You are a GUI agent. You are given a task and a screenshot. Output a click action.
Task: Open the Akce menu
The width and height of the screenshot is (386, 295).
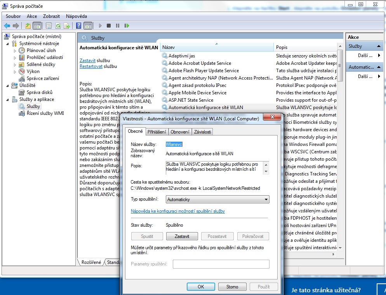tap(32, 16)
